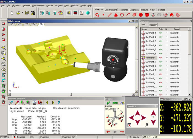Toggle the G graphics window button
This screenshot has width=193, height=139.
[48, 13]
